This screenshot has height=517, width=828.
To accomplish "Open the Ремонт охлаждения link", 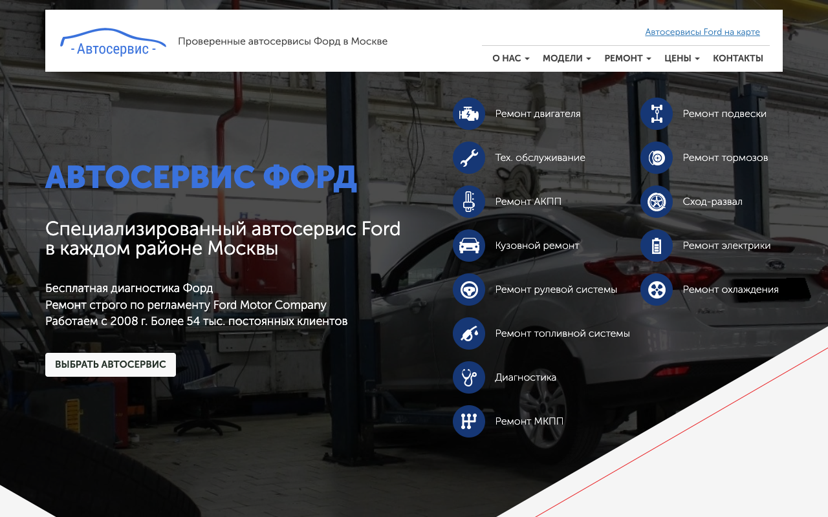I will tap(730, 290).
